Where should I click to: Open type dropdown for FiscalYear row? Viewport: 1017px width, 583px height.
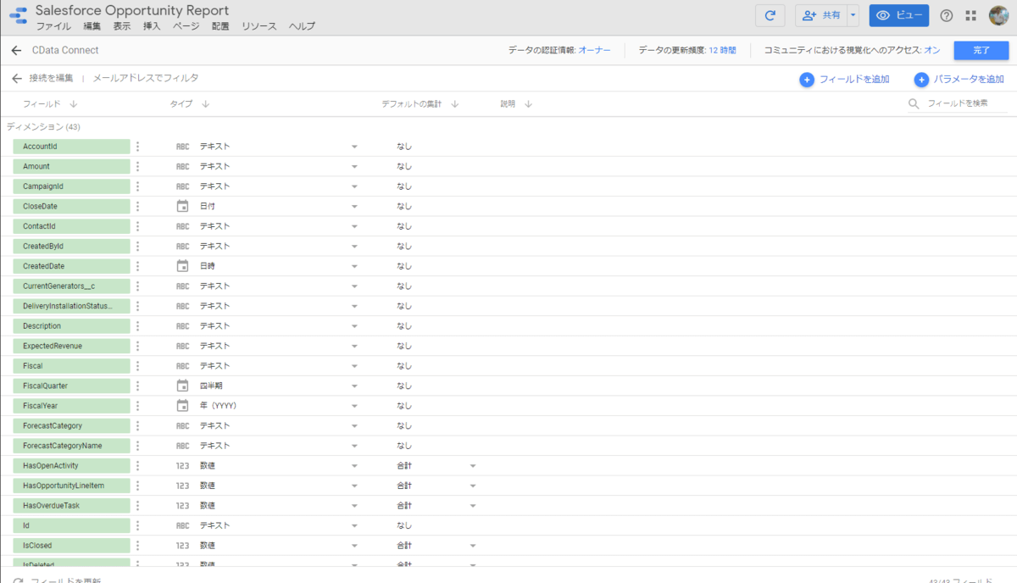(x=354, y=406)
